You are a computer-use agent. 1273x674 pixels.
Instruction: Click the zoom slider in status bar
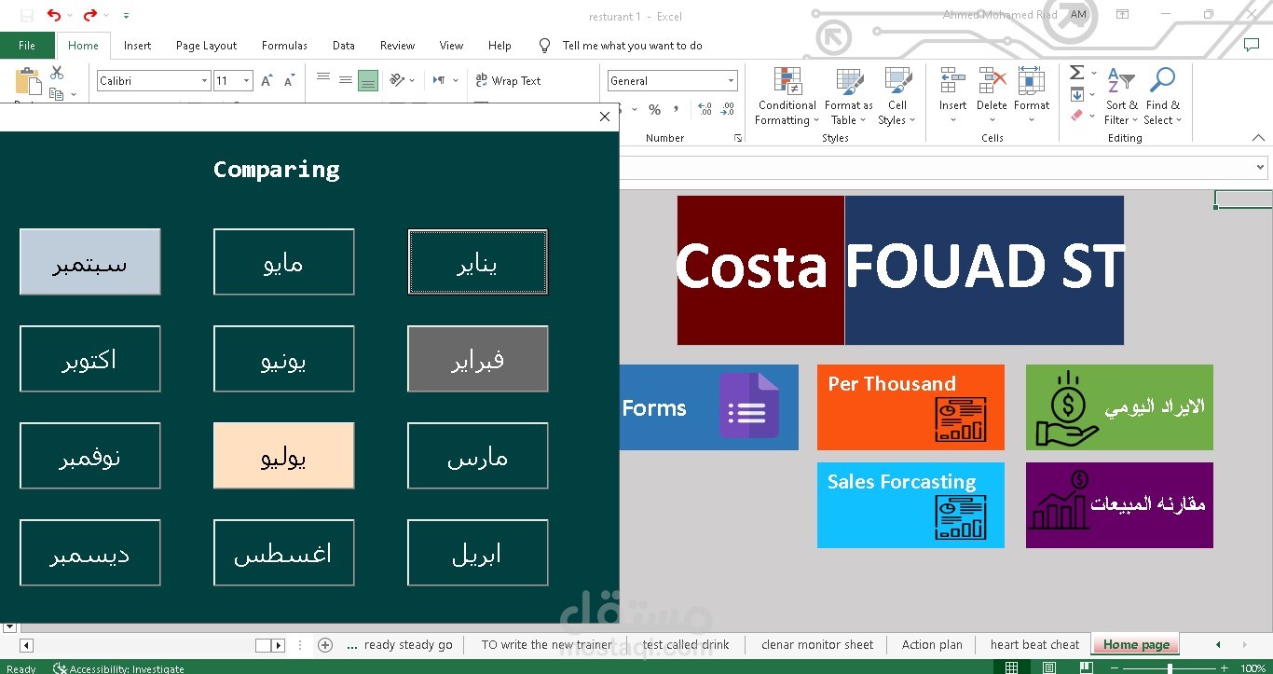click(1169, 668)
